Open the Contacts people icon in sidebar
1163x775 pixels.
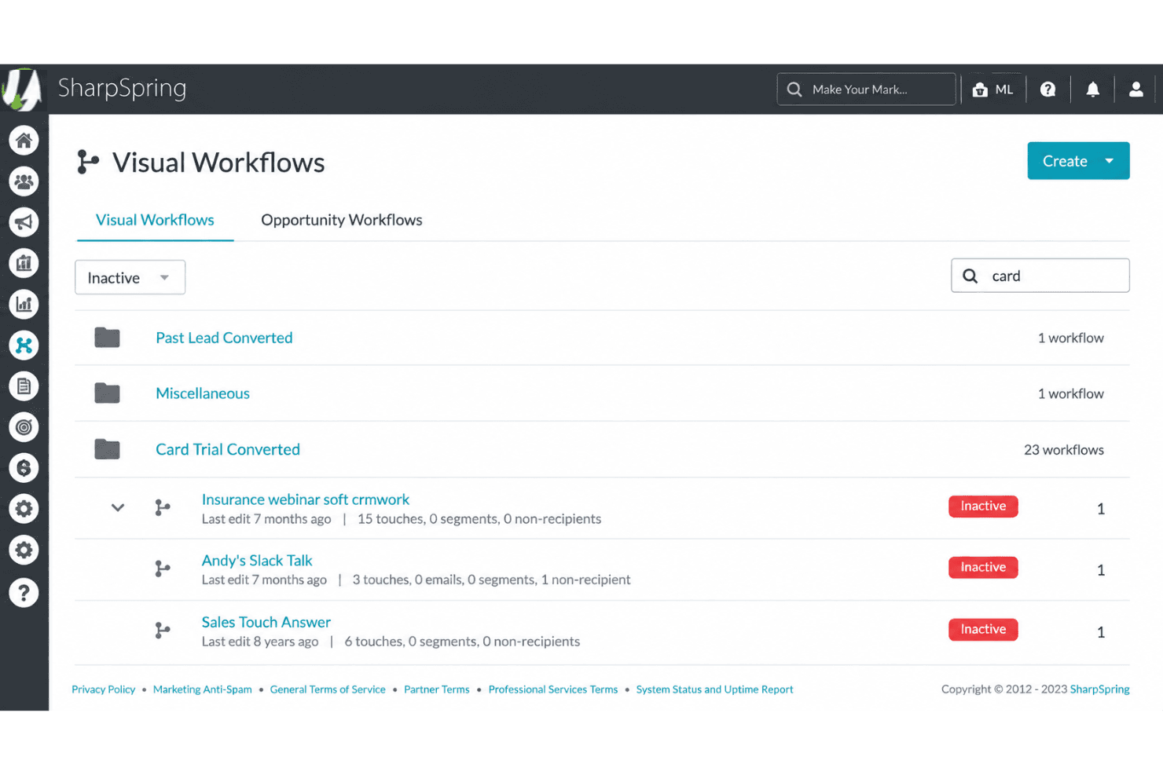(24, 181)
